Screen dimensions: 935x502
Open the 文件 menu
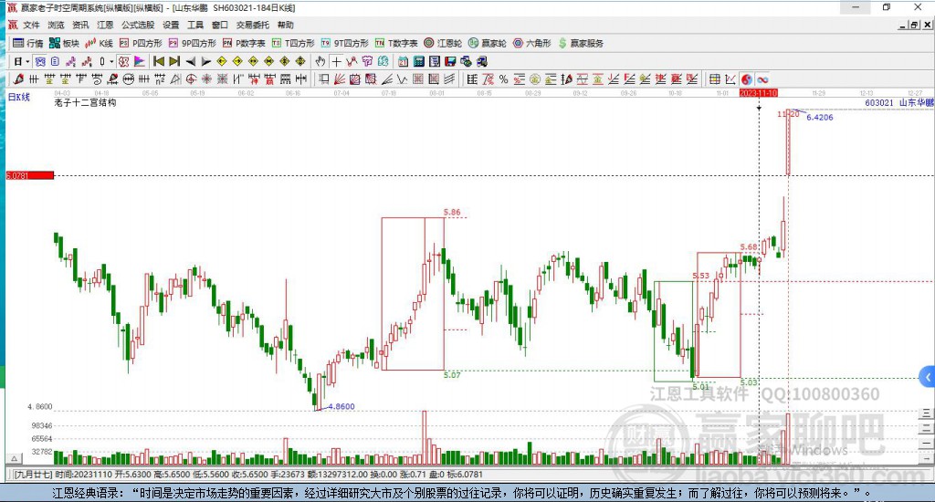coord(31,25)
